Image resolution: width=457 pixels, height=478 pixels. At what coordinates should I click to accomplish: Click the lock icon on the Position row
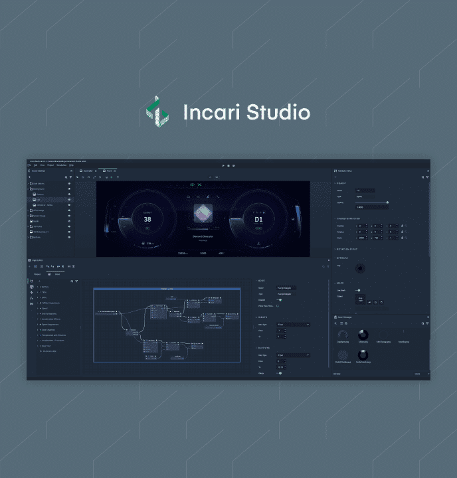tap(402, 226)
